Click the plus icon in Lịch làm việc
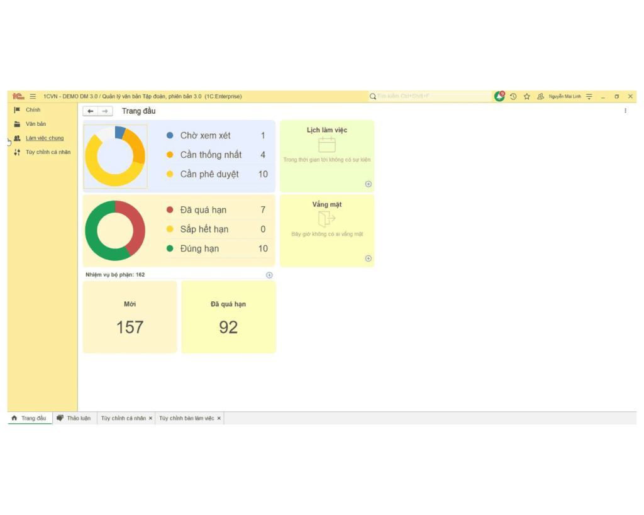The height and width of the screenshot is (515, 644). click(x=368, y=184)
